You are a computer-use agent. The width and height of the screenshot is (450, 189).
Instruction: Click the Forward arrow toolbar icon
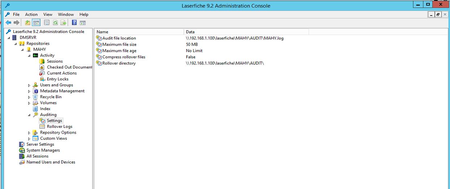tap(16, 22)
